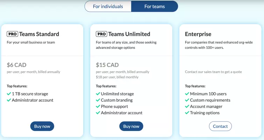Click checkmark beside Custom branding
Image resolution: width=264 pixels, height=140 pixels.
[98, 100]
